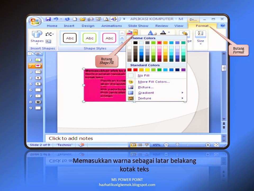Click the spelling check status icon
Viewport: 254px width, 191px height.
pos(81,145)
